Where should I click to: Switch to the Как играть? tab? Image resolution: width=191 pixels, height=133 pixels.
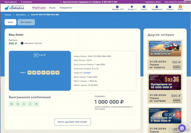pos(26,22)
